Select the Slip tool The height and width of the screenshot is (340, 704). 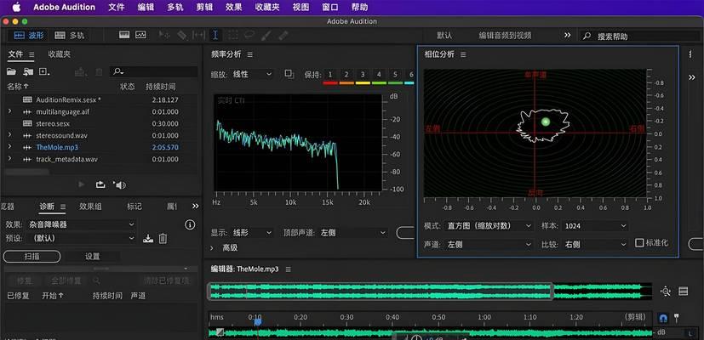coord(198,35)
